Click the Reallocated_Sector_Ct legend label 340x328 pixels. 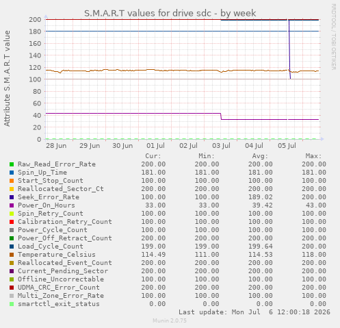pyautogui.click(x=61, y=189)
